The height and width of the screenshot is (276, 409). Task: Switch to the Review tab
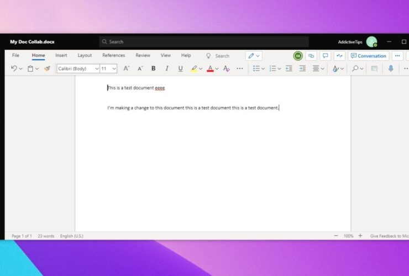tap(143, 55)
